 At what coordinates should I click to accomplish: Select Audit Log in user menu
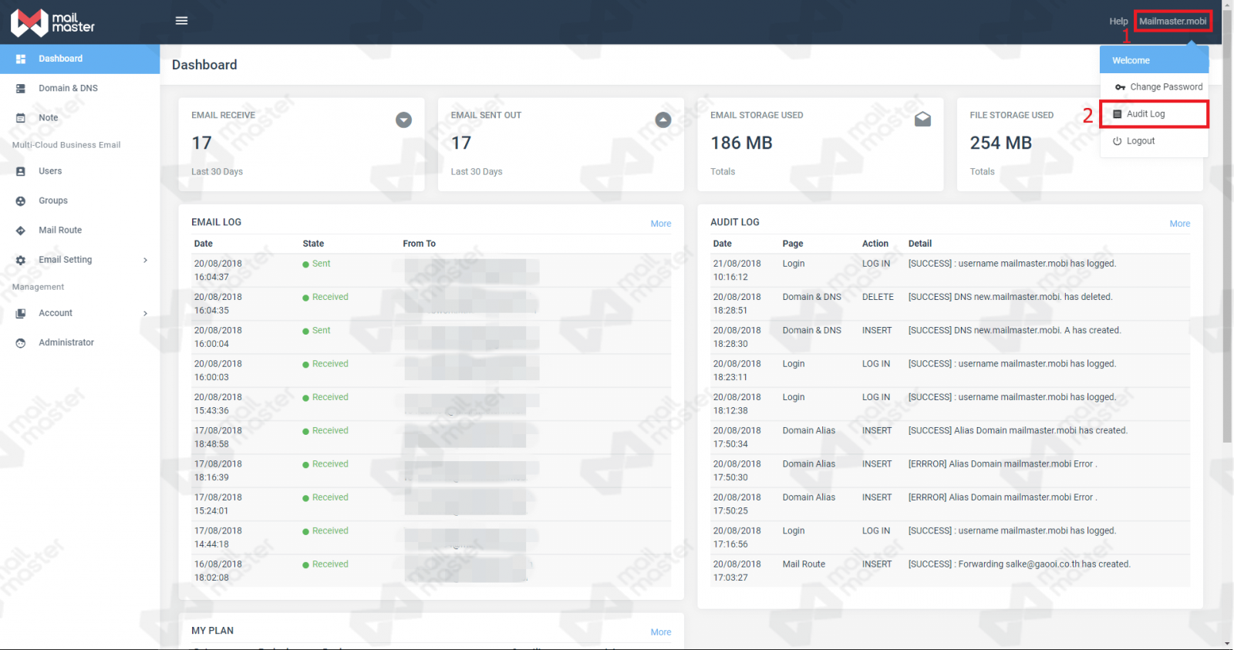[x=1145, y=114]
